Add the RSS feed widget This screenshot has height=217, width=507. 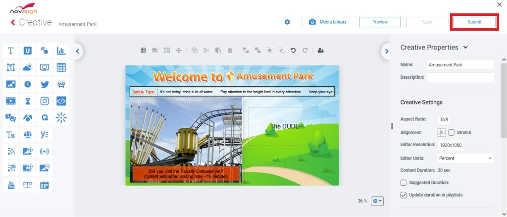click(11, 151)
